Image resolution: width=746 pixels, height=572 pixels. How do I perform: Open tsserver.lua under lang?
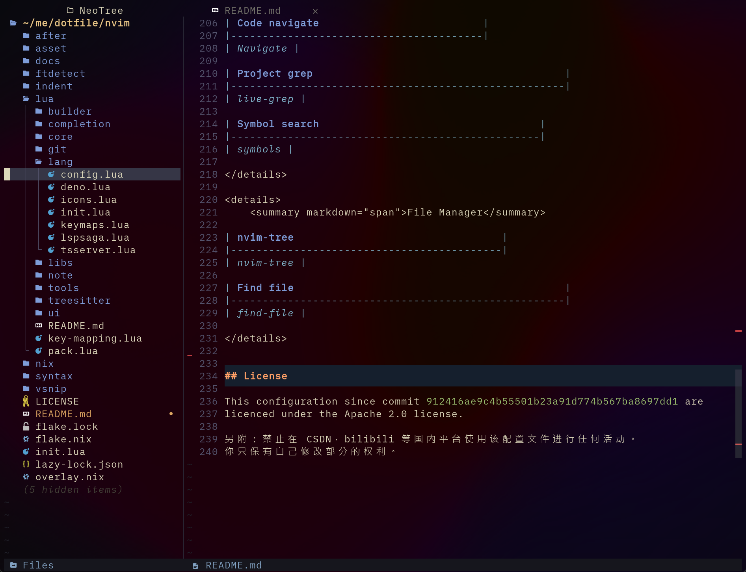(98, 250)
